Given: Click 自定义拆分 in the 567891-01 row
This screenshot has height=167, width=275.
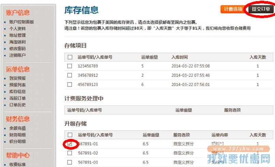Looking at the screenshot, I should [x=183, y=144].
